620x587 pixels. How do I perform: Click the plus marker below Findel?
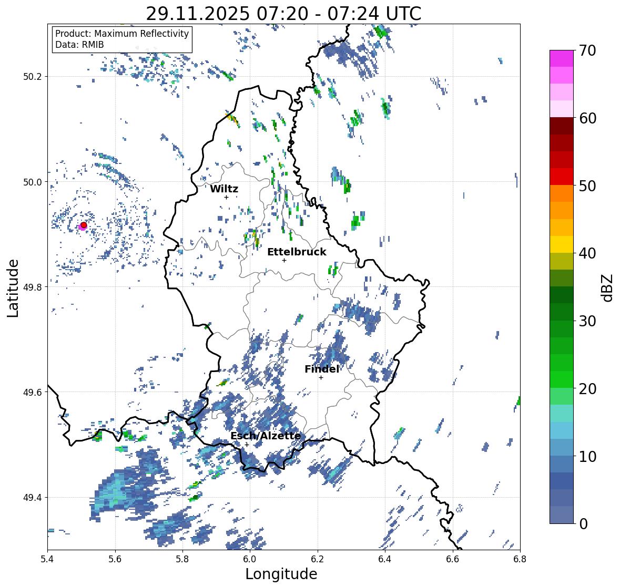click(321, 378)
